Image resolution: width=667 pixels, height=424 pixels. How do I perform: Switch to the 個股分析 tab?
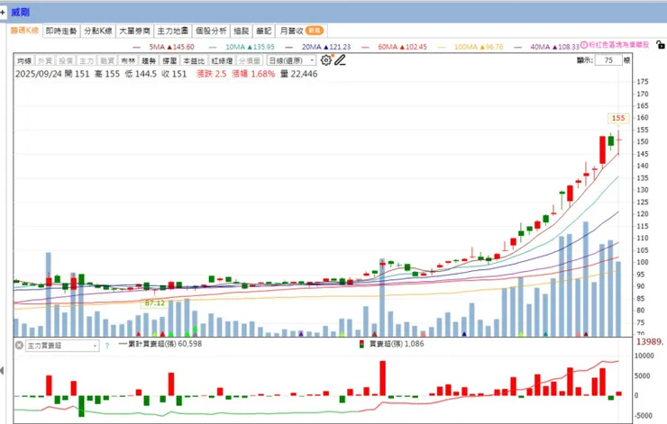(211, 31)
